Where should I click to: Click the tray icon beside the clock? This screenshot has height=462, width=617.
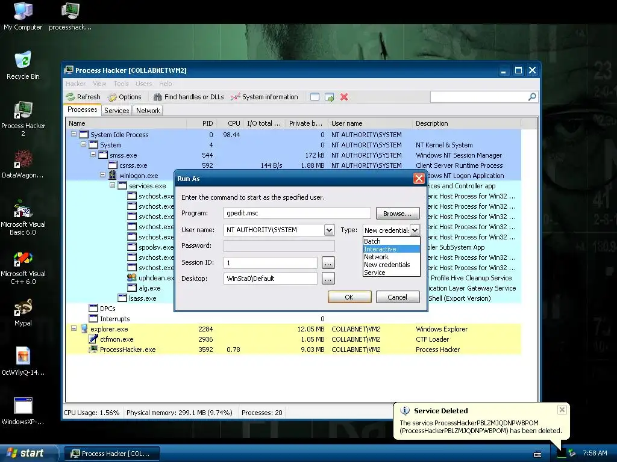[572, 454]
